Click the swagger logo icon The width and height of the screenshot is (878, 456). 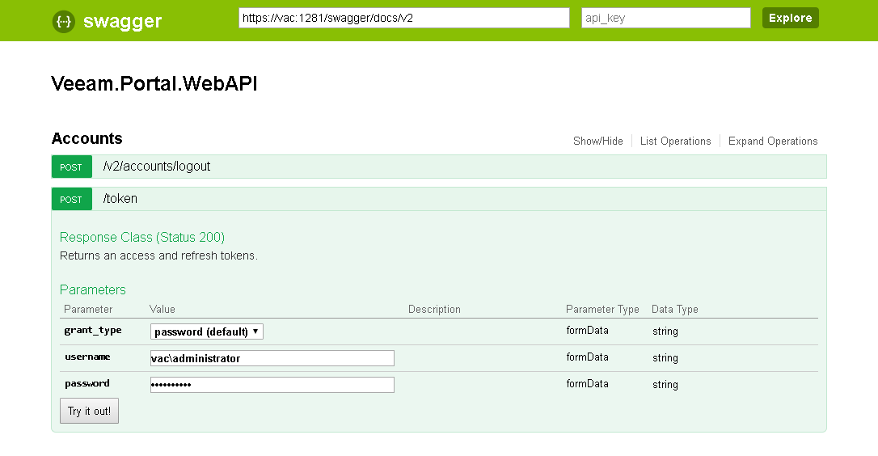[x=64, y=21]
